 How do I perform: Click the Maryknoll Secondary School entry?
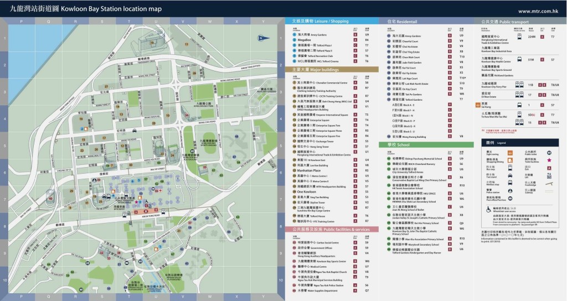click(x=415, y=244)
